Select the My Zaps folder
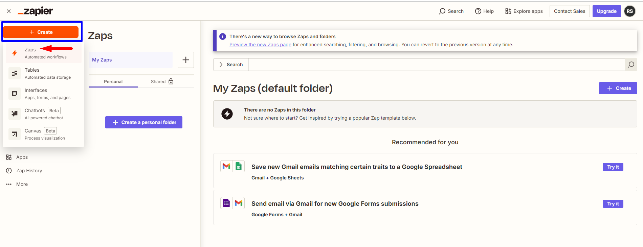Viewport: 643px width, 247px height. pos(131,60)
